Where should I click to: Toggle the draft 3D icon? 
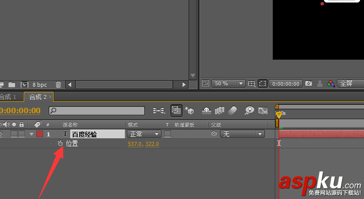[x=189, y=110]
